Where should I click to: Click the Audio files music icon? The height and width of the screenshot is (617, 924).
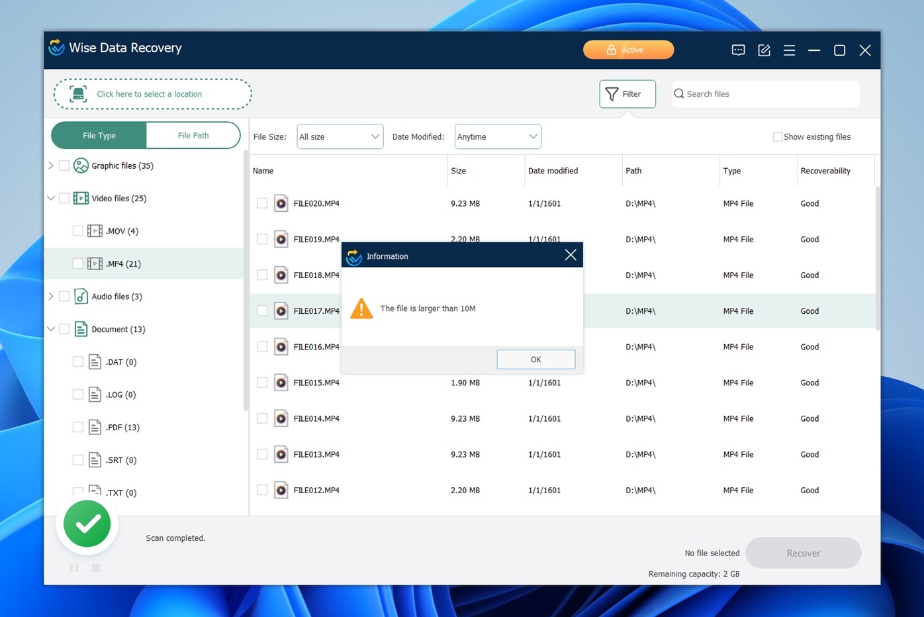pyautogui.click(x=81, y=297)
